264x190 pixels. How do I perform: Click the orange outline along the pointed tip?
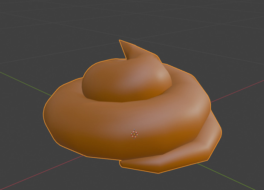point(123,49)
